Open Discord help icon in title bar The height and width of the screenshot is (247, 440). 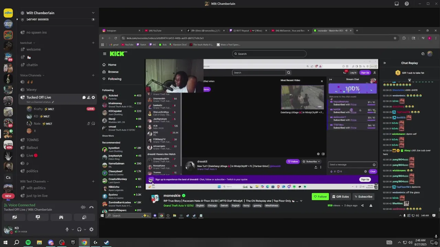[x=407, y=4]
